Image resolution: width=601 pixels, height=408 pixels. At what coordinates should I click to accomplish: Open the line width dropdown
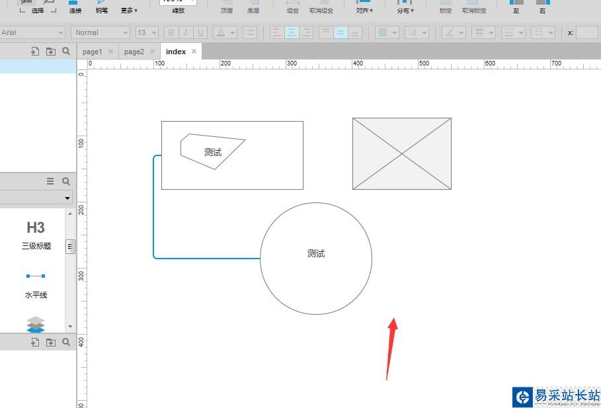tap(484, 32)
